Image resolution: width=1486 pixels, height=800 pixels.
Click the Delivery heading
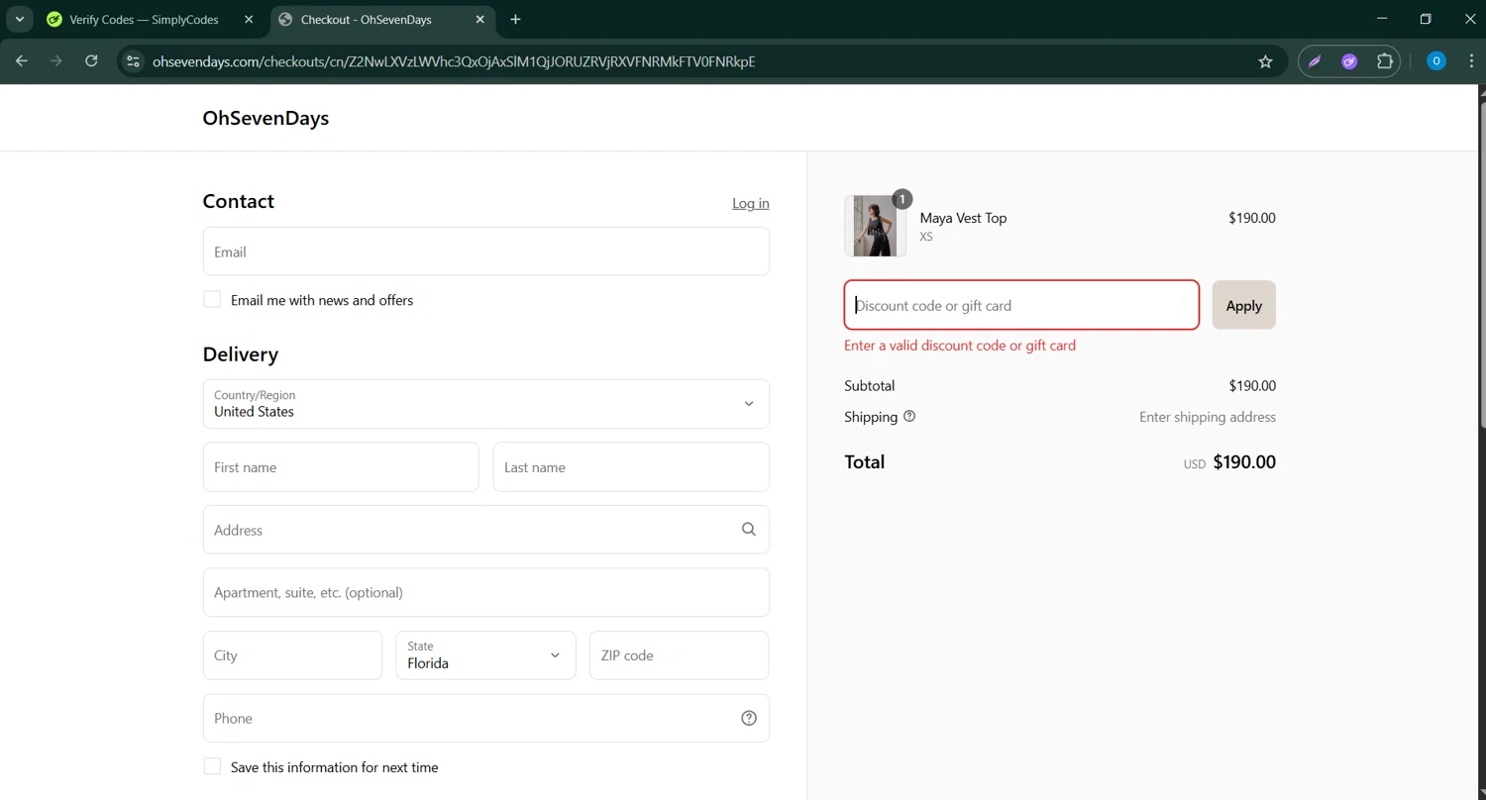pos(241,354)
